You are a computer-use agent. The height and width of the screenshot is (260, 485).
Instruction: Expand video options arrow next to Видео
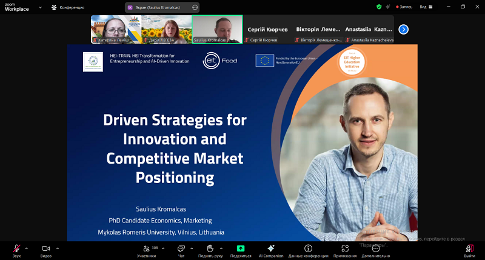[58, 248]
